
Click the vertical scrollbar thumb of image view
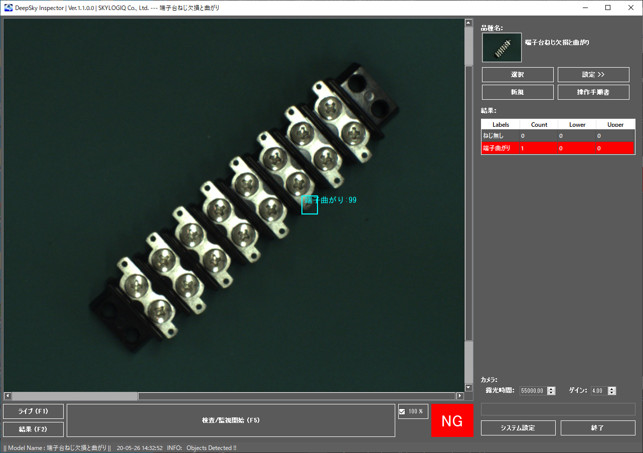[468, 203]
